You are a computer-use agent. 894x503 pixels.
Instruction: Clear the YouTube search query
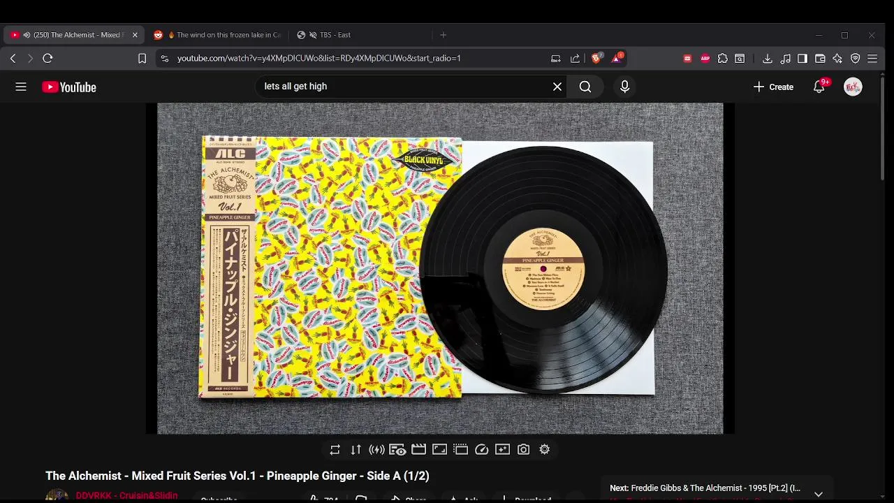point(557,87)
